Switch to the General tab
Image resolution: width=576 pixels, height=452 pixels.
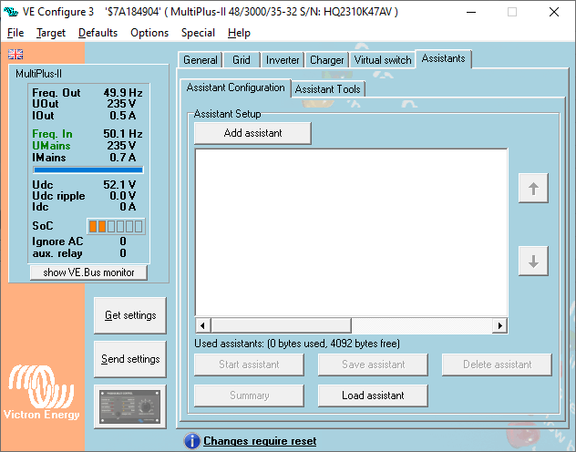coord(201,60)
